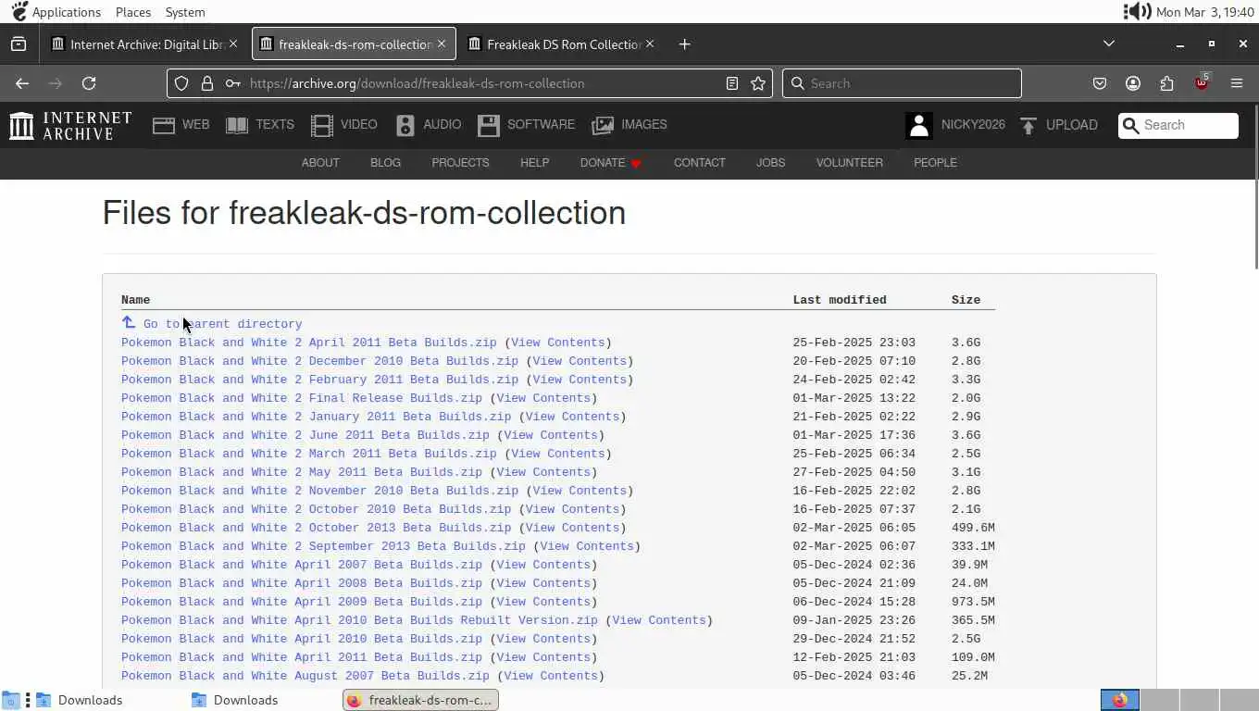Reload the current page
This screenshot has height=711, width=1259.
89,83
